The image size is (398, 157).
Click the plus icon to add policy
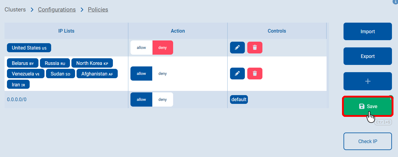(368, 81)
